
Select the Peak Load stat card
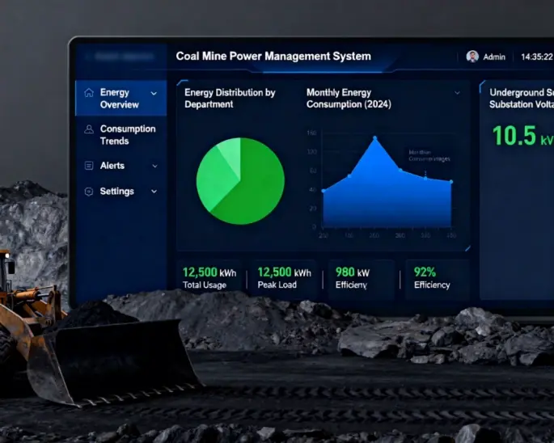pos(284,278)
